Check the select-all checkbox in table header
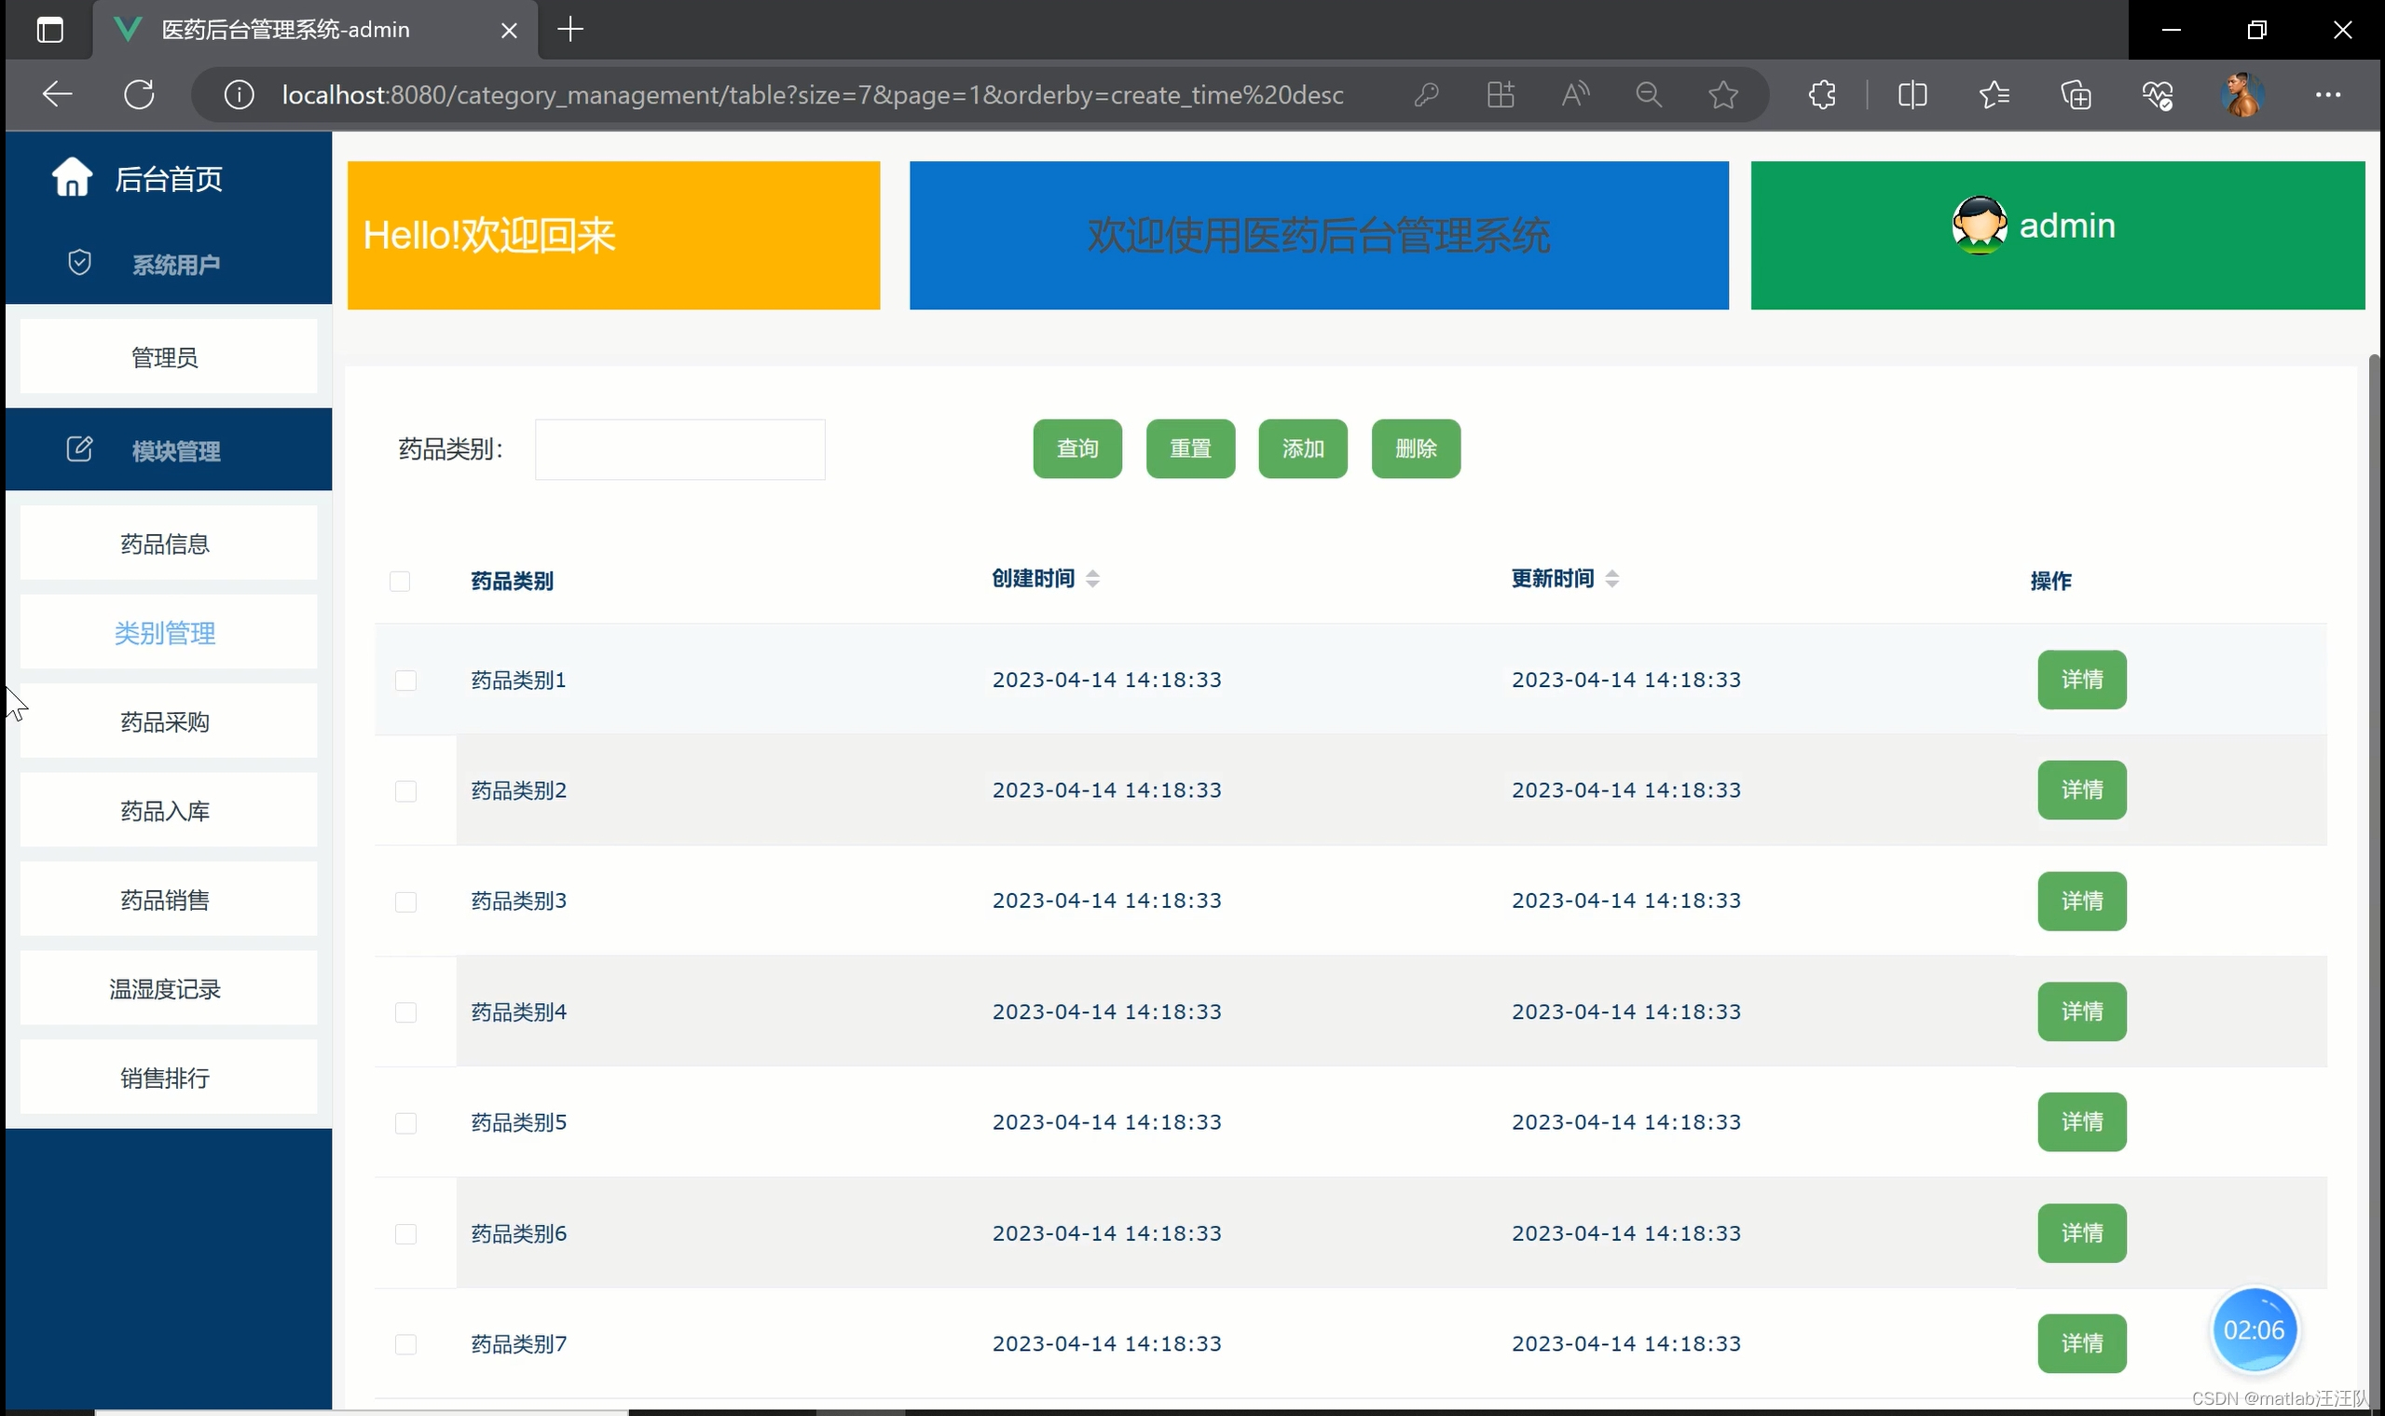Image resolution: width=2385 pixels, height=1416 pixels. tap(400, 581)
